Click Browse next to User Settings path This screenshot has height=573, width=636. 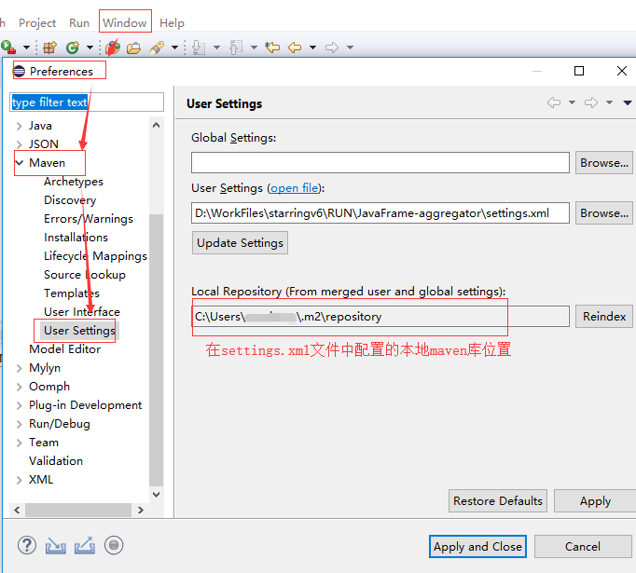point(604,212)
